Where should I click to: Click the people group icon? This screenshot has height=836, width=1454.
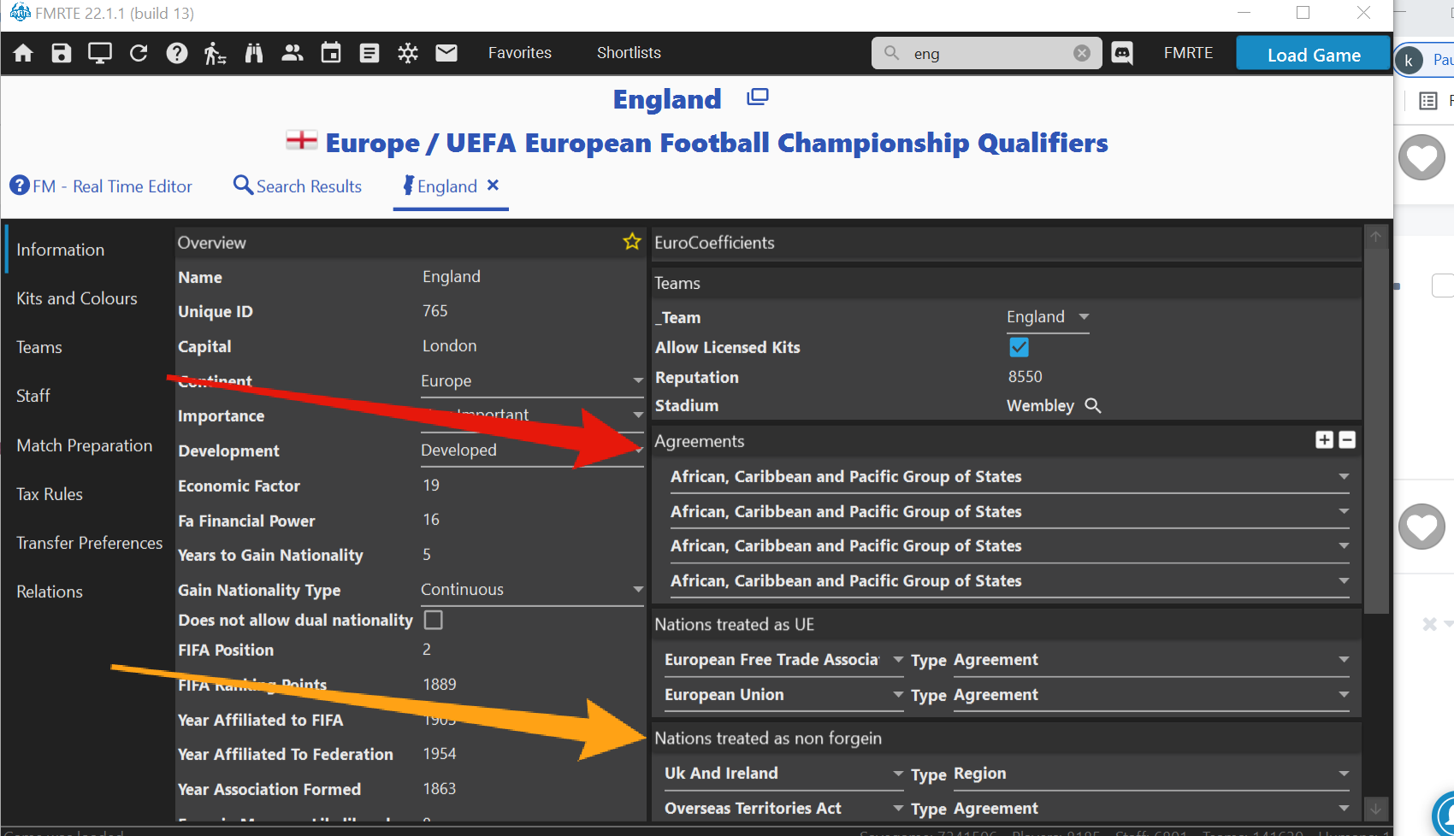coord(293,53)
